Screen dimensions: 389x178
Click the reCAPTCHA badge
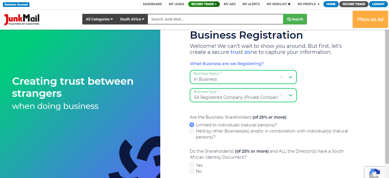coord(375,173)
